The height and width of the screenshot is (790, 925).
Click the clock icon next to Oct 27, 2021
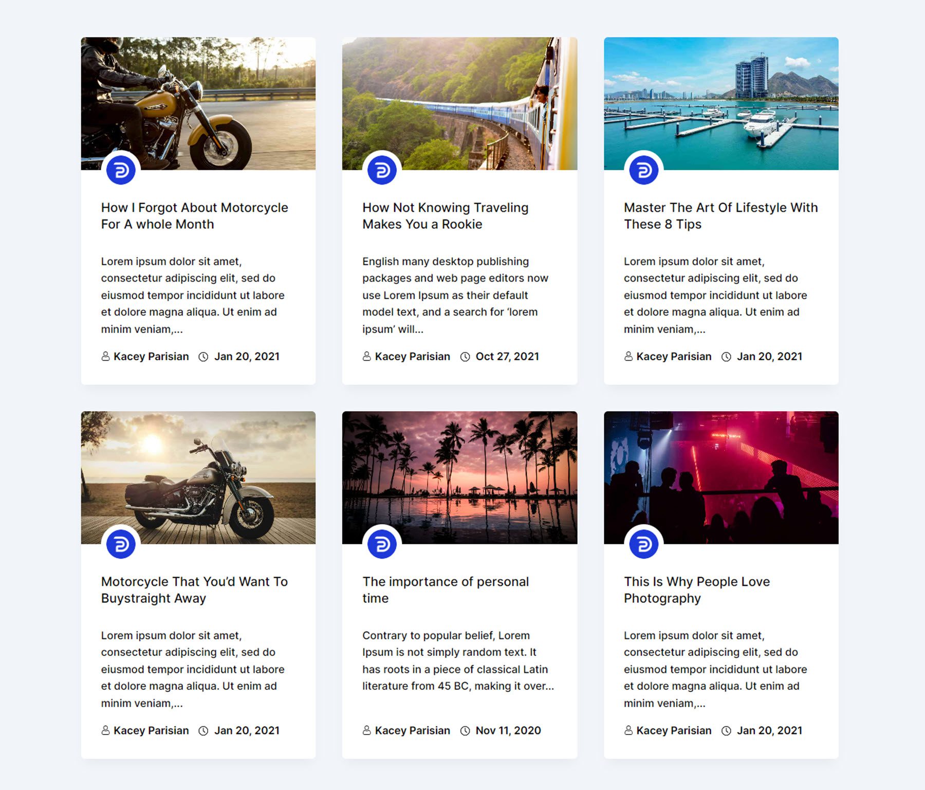coord(465,356)
